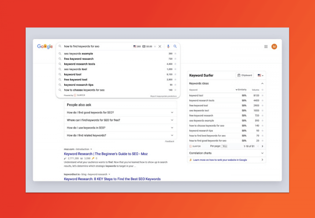The width and height of the screenshot is (315, 218).
Task: Sort by Similarity using the column chevron
Action: [237, 90]
